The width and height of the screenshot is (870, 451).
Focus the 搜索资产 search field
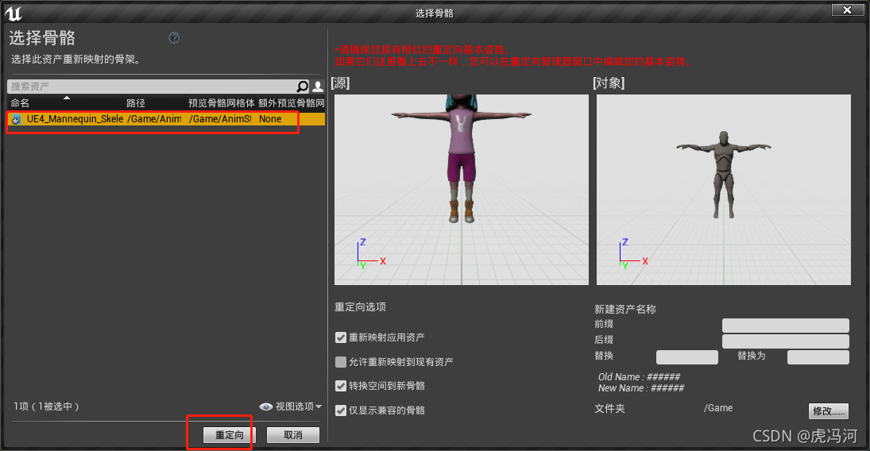[x=153, y=87]
